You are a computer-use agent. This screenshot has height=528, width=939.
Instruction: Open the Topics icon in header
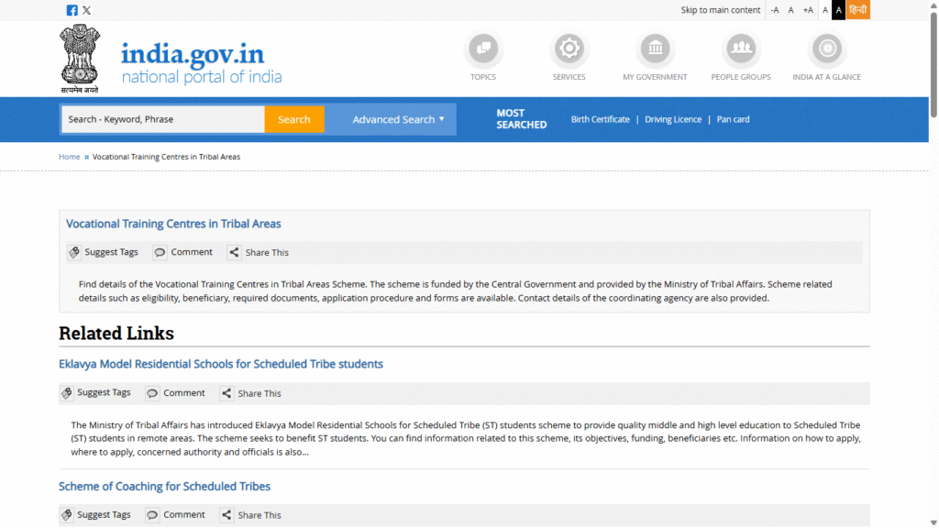(x=483, y=49)
